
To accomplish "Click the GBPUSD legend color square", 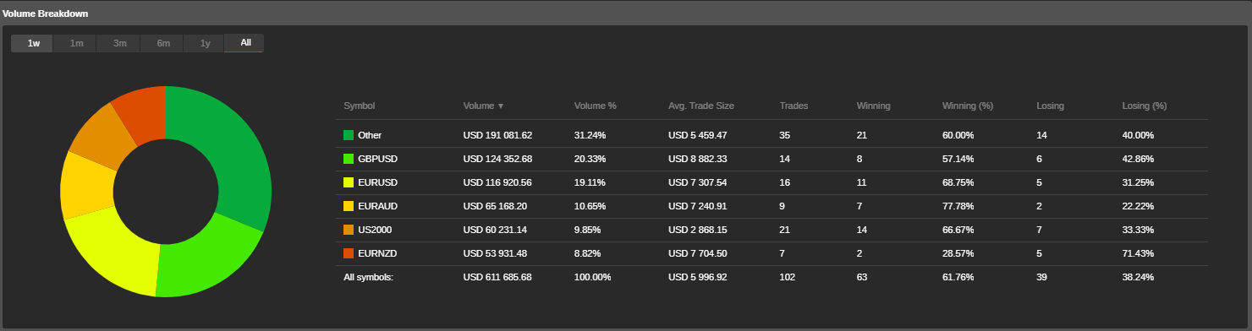I will 349,159.
